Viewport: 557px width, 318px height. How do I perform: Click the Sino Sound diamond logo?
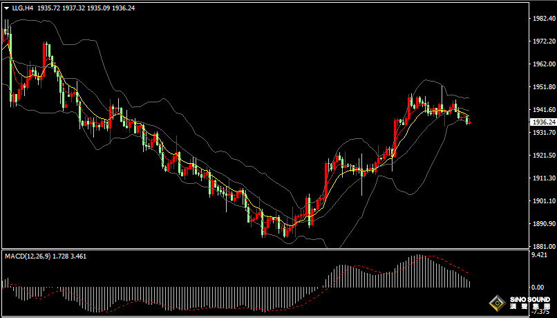497,303
